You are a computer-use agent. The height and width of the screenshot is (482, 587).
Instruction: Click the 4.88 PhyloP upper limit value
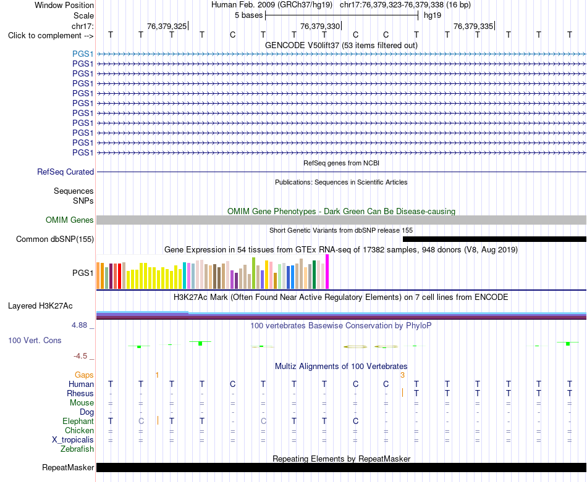tap(79, 325)
